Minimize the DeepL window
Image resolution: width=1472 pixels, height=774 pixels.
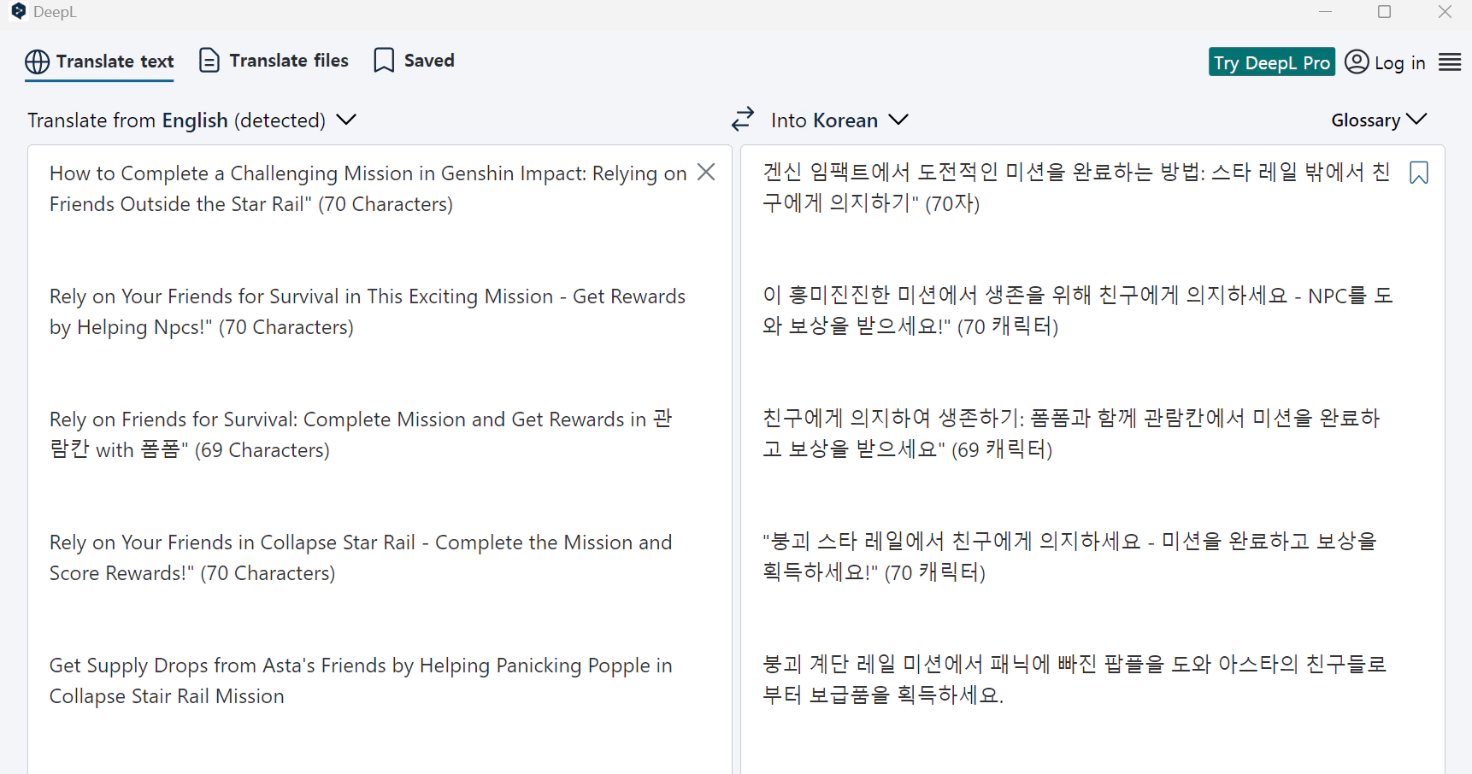[1326, 12]
